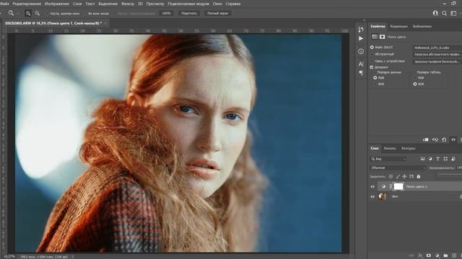Hide the background layer eye
The height and width of the screenshot is (259, 462).
(372, 196)
